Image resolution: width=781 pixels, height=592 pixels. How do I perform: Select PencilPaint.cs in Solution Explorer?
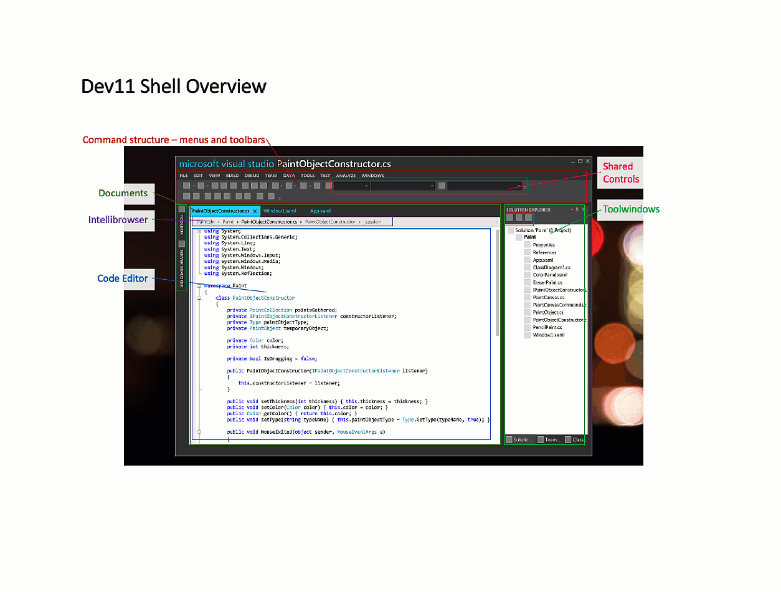pyautogui.click(x=543, y=328)
